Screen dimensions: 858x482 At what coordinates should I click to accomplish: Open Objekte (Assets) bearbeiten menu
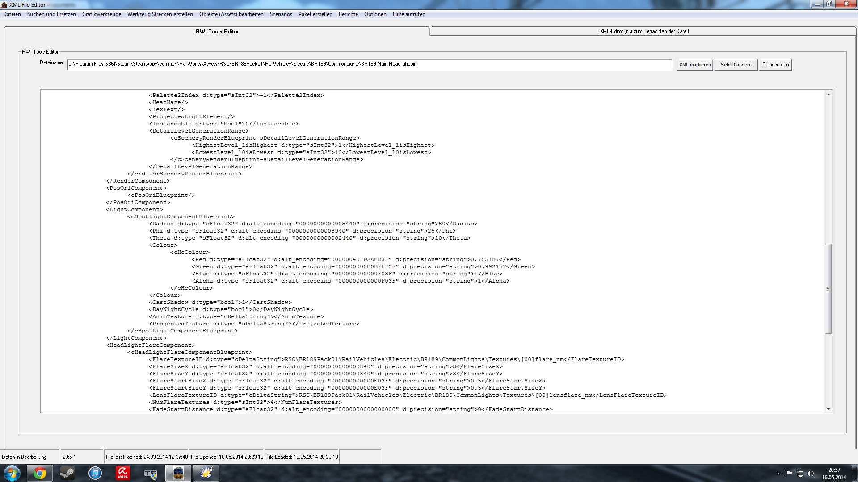point(231,14)
